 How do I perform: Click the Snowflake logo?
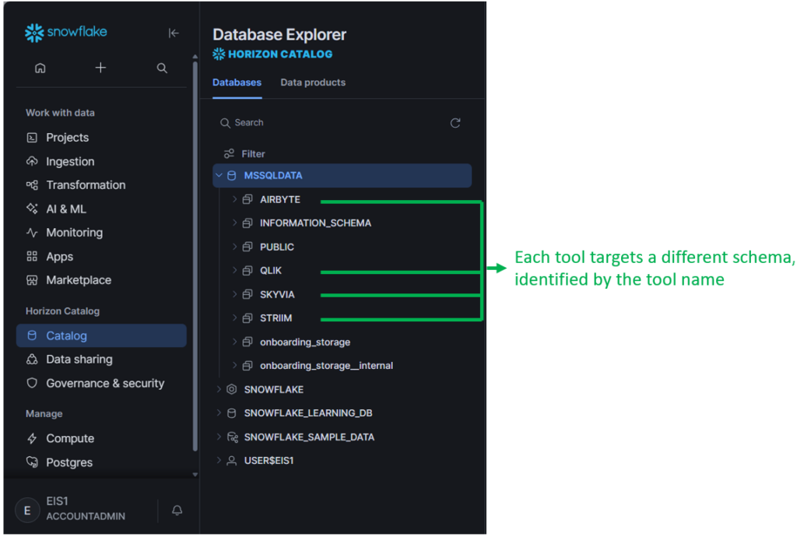(65, 33)
